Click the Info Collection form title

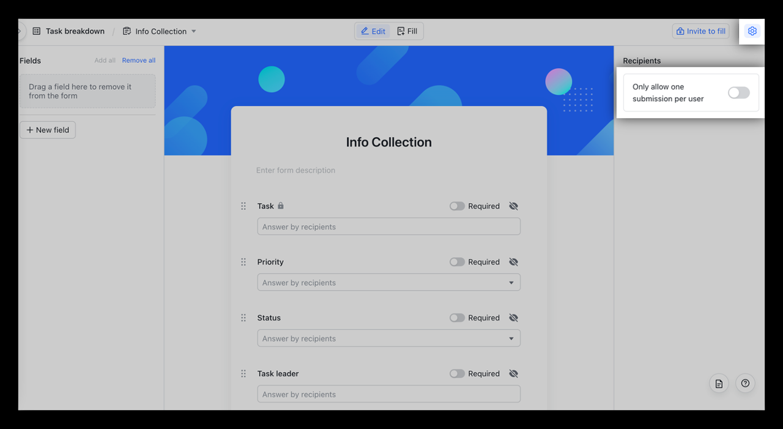[389, 142]
